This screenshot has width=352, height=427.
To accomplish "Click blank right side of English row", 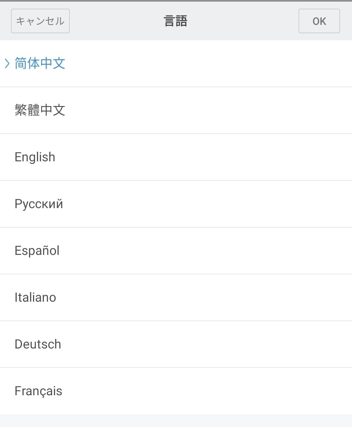I will point(245,157).
